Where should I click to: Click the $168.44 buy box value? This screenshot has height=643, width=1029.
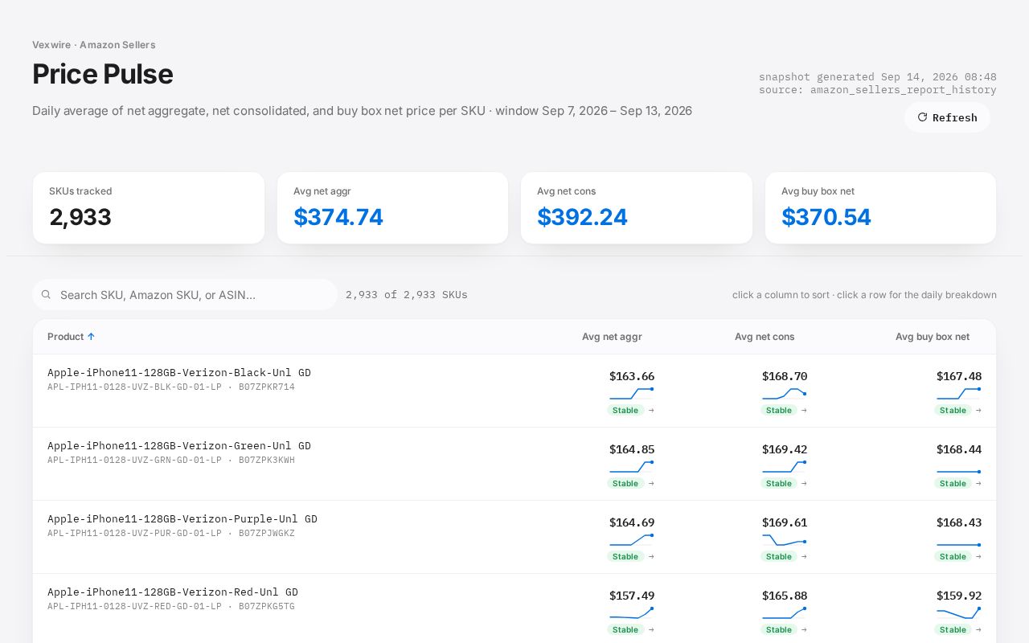[x=959, y=449]
